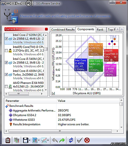Click the stethoscope benchmark module icon

coord(11,16)
